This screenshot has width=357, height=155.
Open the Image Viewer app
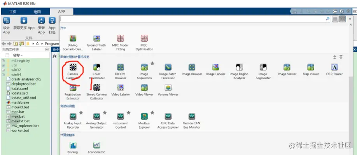tap(287, 70)
